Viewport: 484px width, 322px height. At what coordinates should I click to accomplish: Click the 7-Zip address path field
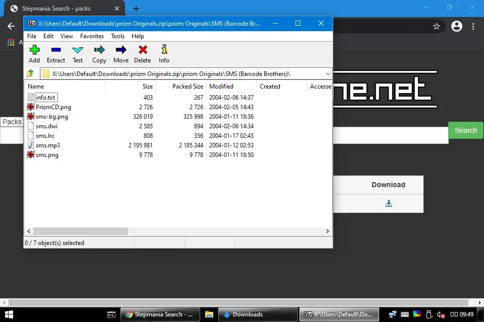pos(187,73)
